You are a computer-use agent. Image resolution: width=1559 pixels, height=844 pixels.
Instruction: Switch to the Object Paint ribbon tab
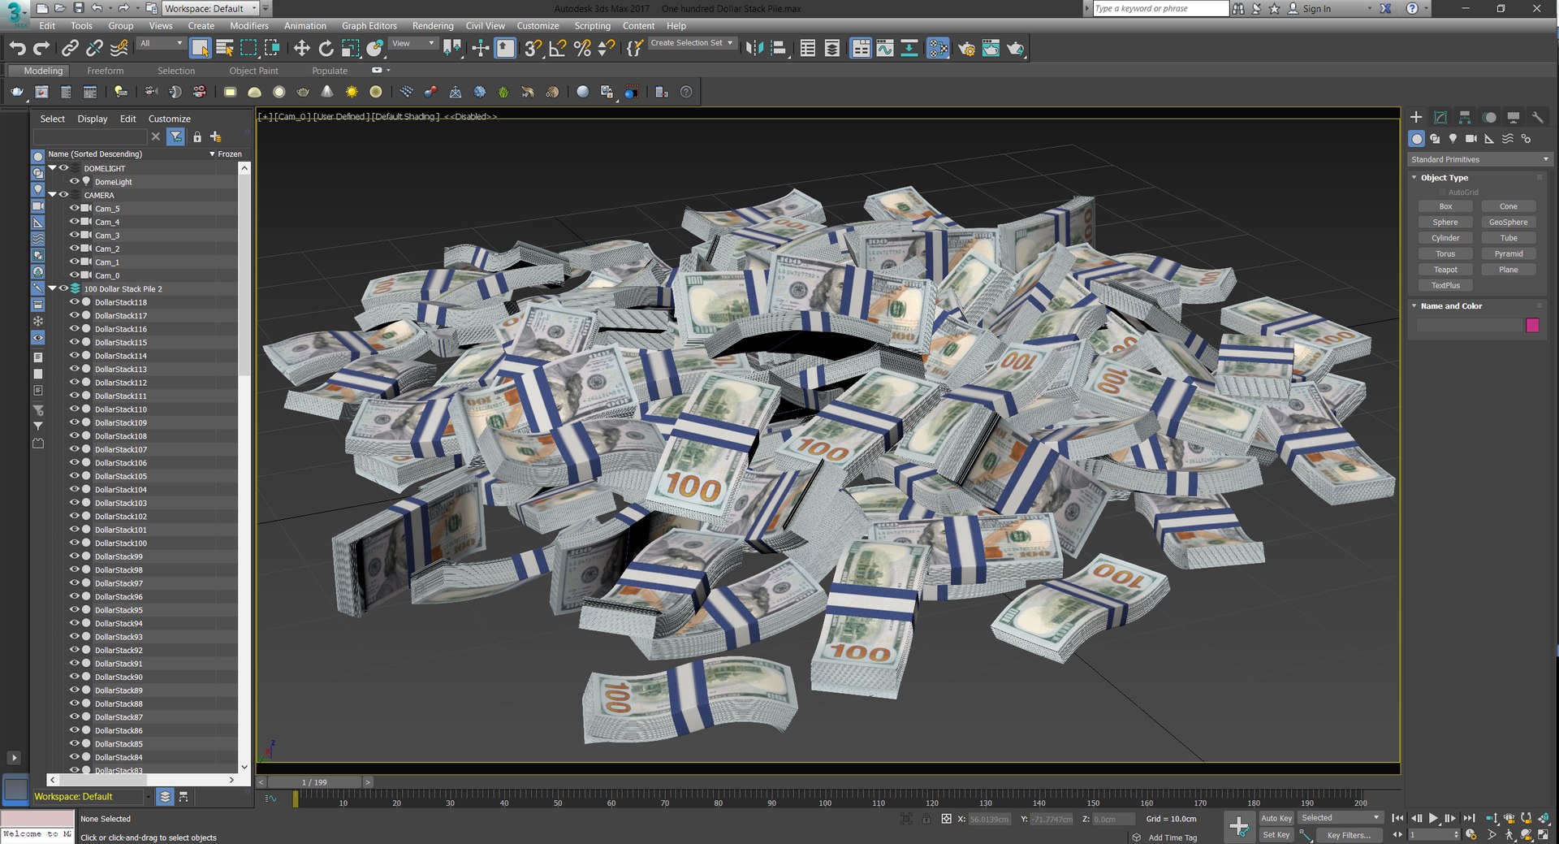click(x=253, y=71)
